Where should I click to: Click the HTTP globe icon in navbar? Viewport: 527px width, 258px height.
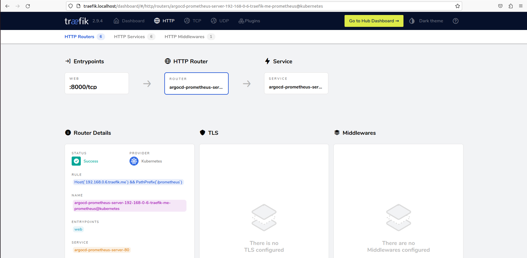[x=157, y=21]
